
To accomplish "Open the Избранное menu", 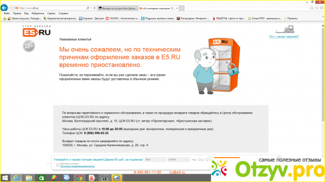I will 37,13.
